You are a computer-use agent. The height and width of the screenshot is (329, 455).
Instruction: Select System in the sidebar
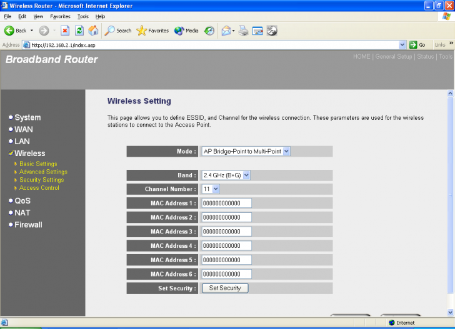tap(27, 117)
